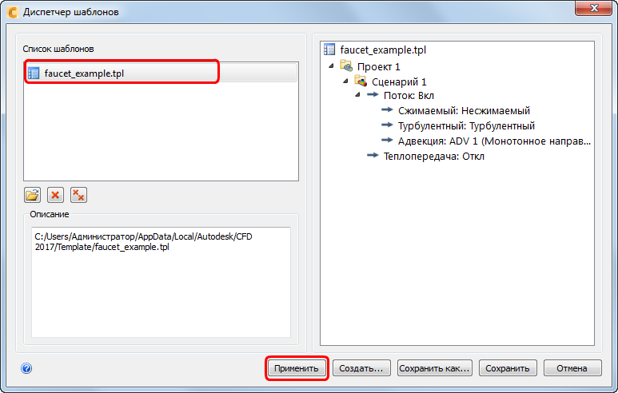Click the tree root faucet_example.tpl file icon

coord(329,50)
